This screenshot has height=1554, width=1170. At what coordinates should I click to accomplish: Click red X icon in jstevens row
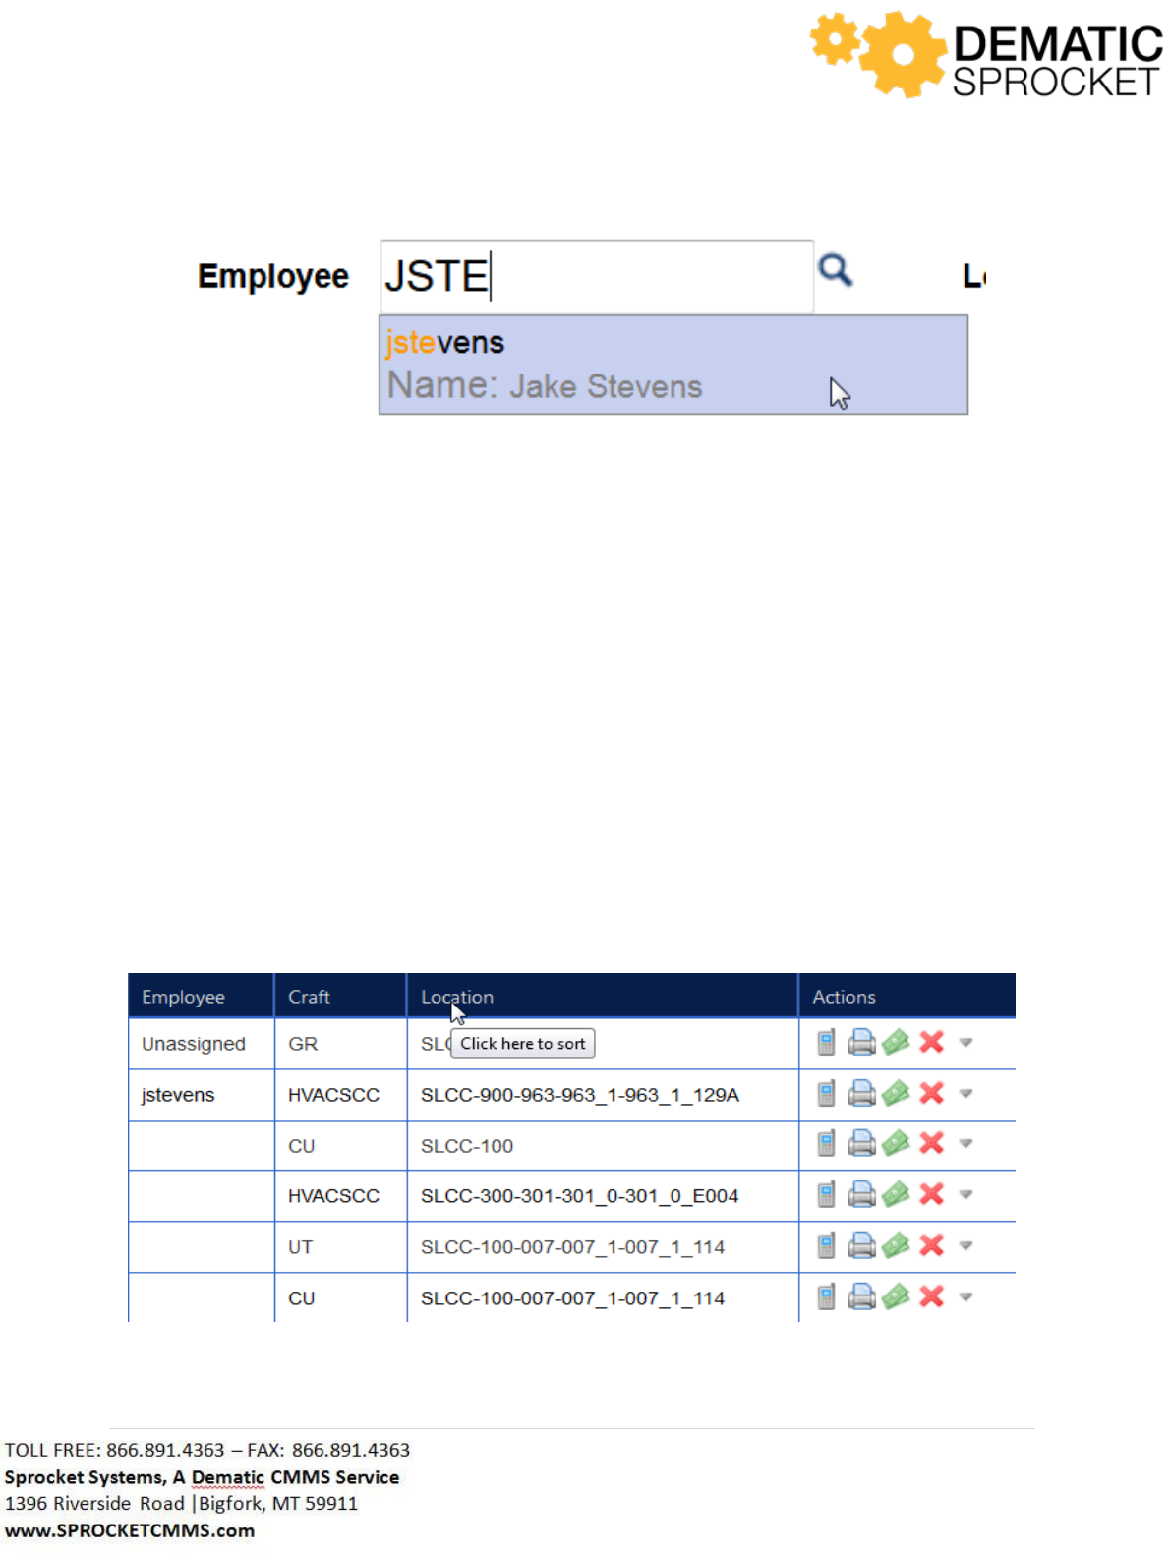(931, 1093)
